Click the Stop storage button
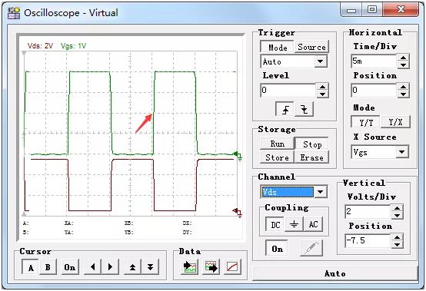The height and width of the screenshot is (291, 426). coord(311,144)
